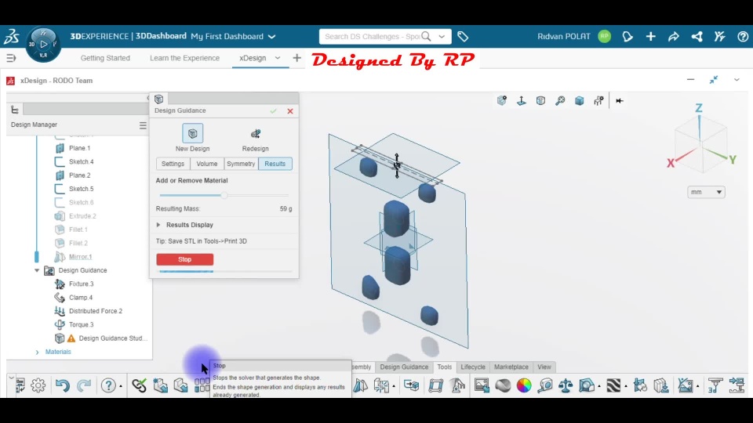The height and width of the screenshot is (423, 753).
Task: Open the community figure icon
Action: pyautogui.click(x=719, y=37)
